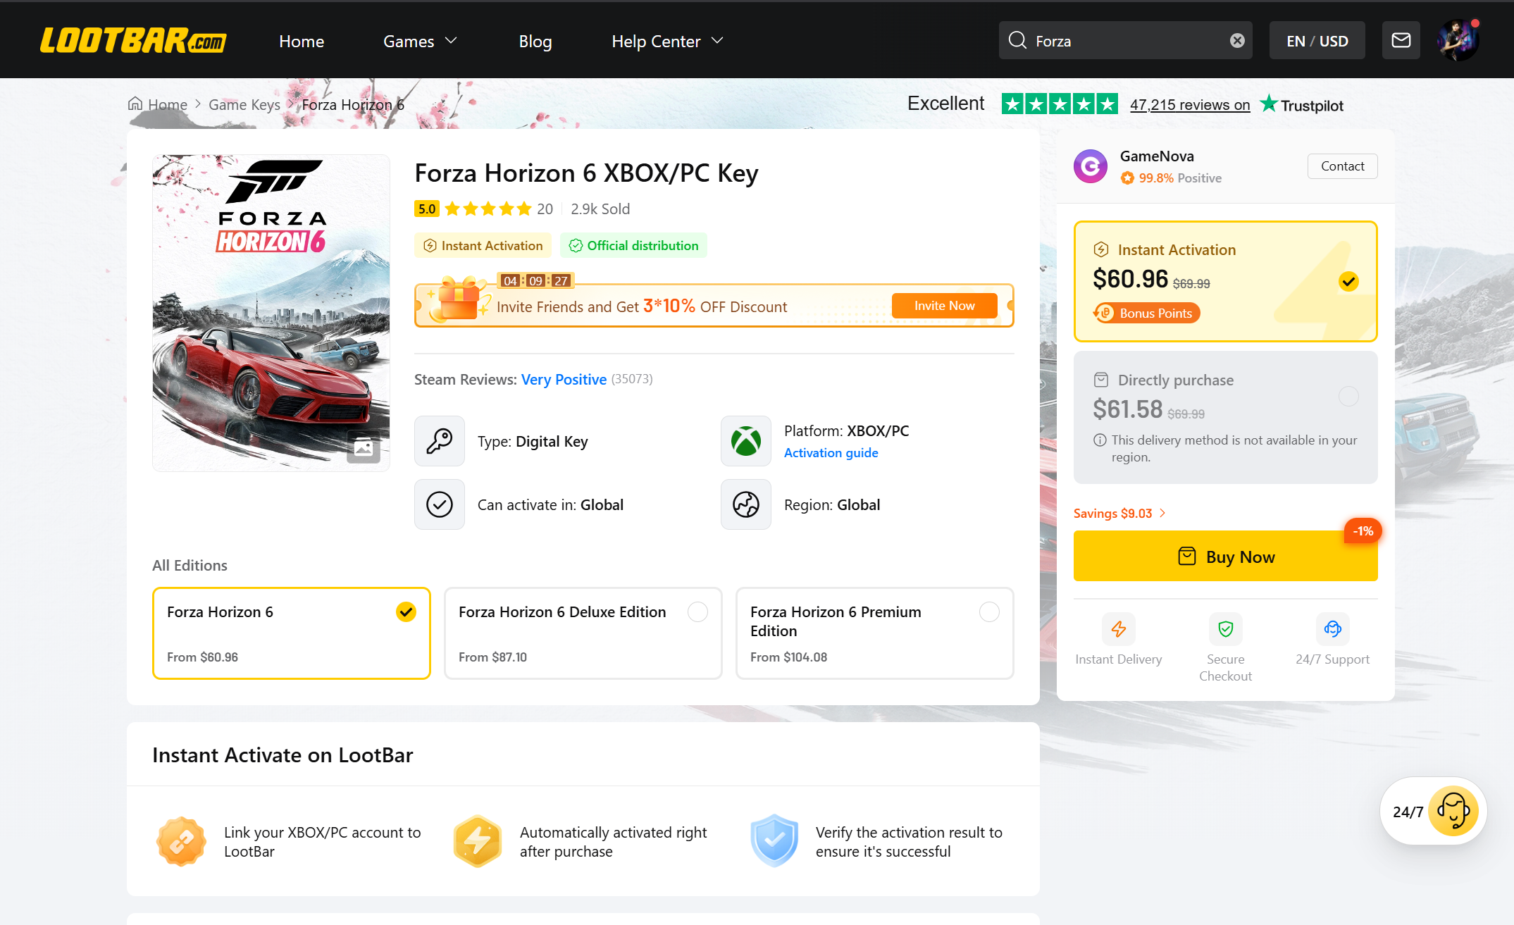Click the Instant Delivery lightning icon
This screenshot has width=1514, height=925.
point(1119,628)
